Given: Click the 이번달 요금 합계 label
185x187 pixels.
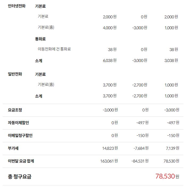Looking at the screenshot, I should tap(21, 161).
